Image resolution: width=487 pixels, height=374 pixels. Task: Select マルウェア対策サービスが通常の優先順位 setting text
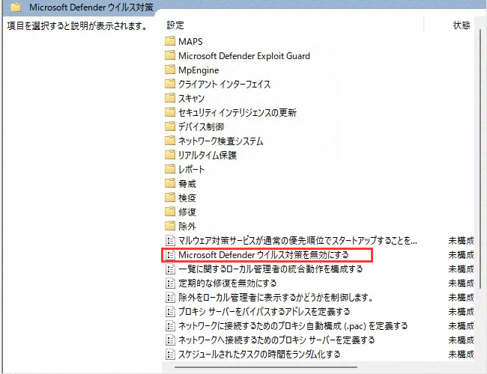pos(297,240)
